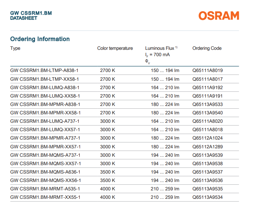253x223 pixels.
Task: Click 2700 K in the LTMP-A838-1 row
Action: click(x=107, y=71)
